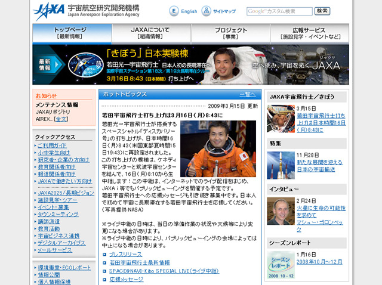Image resolution: width=382 pixels, height=285 pixels.
Task: Open 個人情報保護 link
Action: tap(54, 282)
